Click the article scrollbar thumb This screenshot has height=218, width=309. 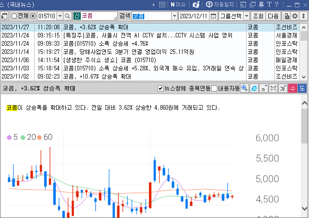pos(304,126)
